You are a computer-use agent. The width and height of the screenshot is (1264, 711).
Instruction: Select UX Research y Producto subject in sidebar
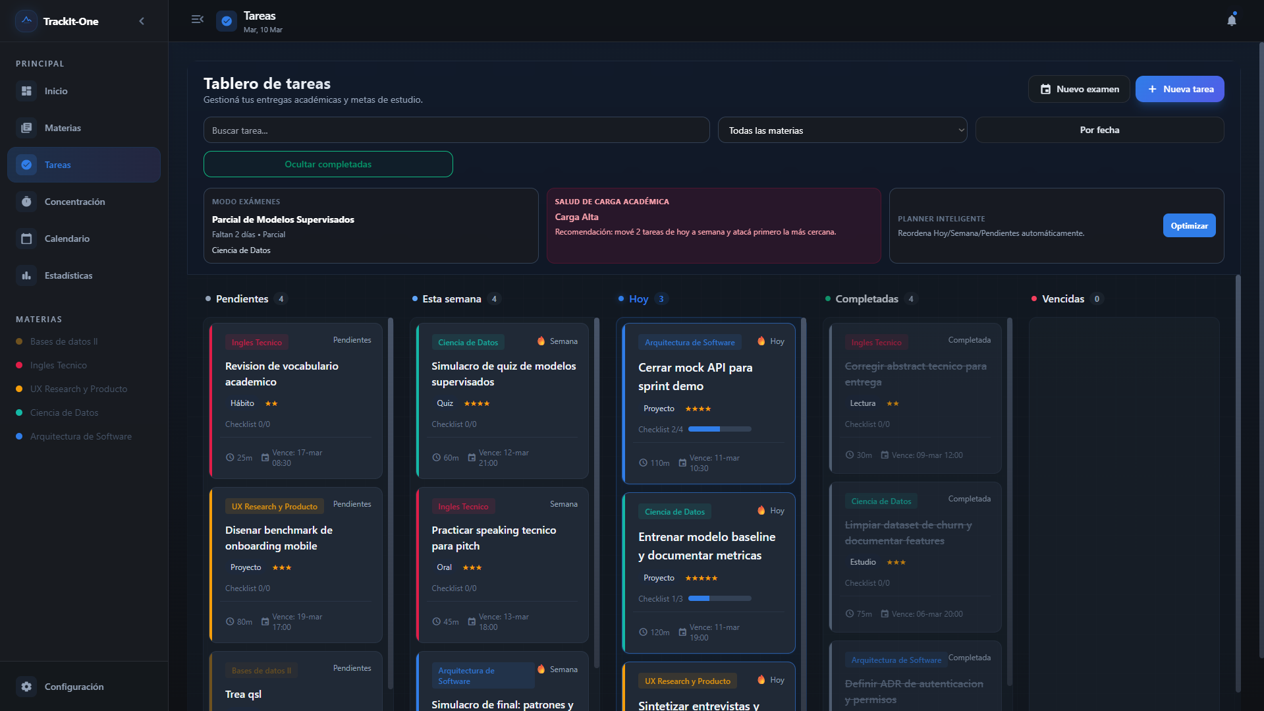pyautogui.click(x=78, y=389)
